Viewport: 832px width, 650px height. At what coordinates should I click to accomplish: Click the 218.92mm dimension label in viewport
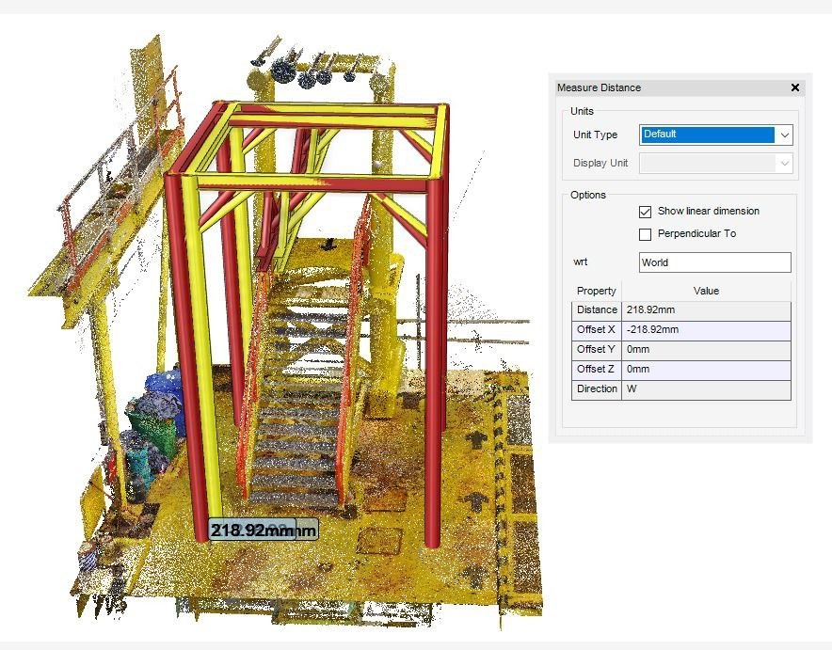click(252, 530)
